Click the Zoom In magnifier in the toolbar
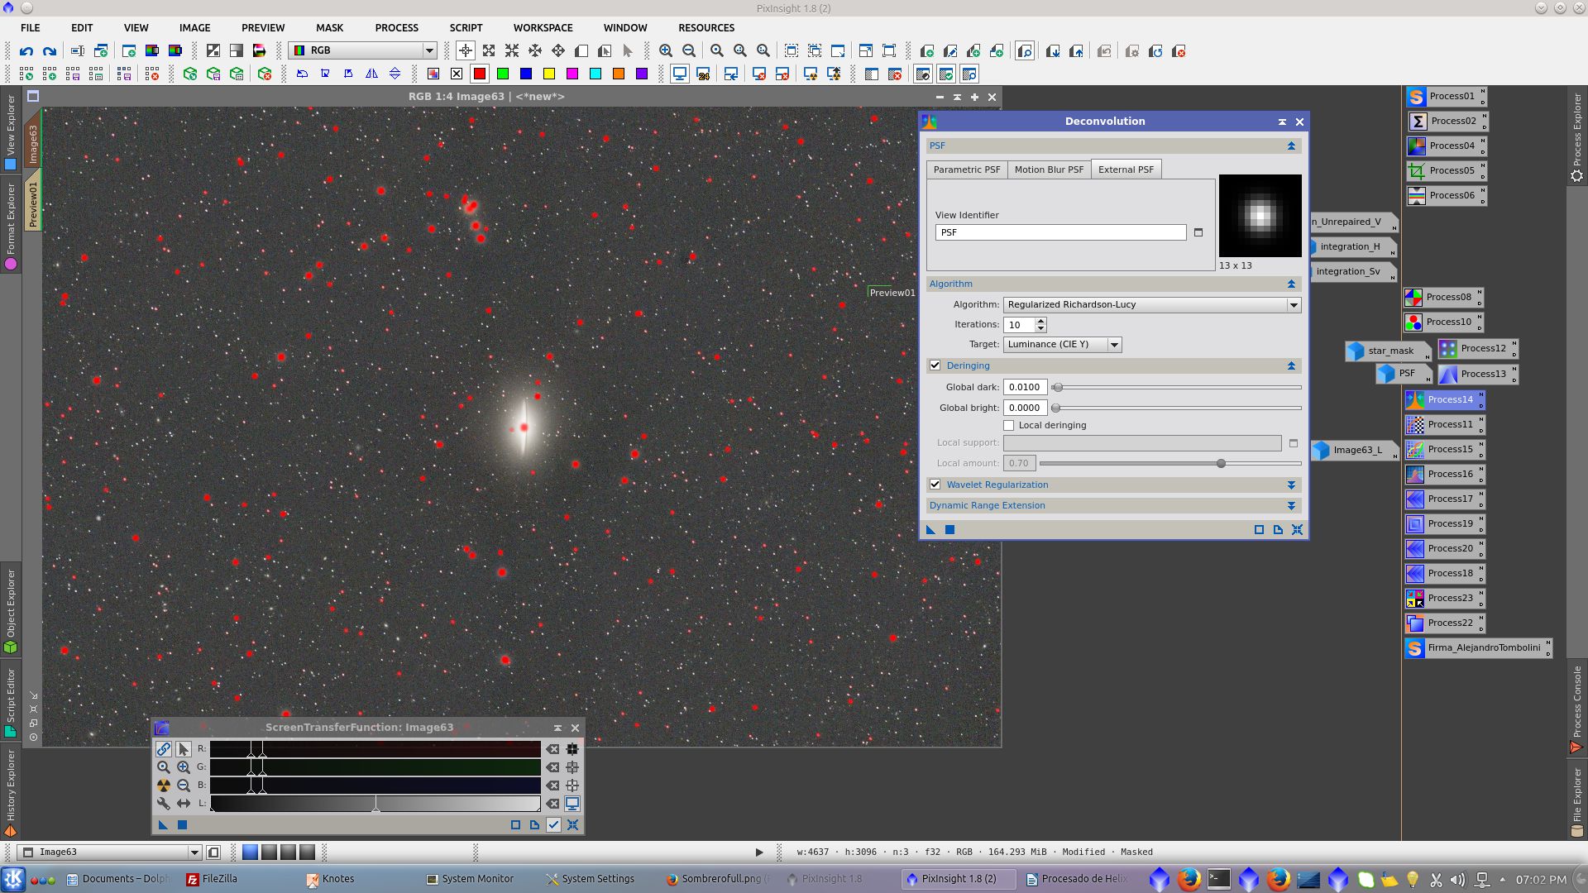Viewport: 1588px width, 893px height. pos(666,51)
